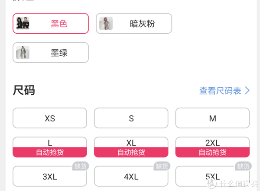Open the 查看尺码表 size chart link
The width and height of the screenshot is (260, 191).
220,91
